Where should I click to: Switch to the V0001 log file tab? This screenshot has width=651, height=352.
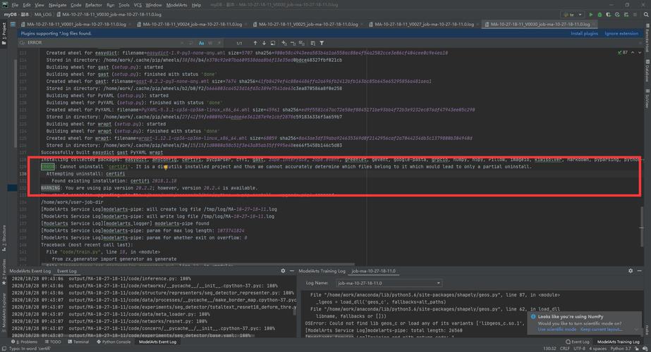[x=75, y=25]
